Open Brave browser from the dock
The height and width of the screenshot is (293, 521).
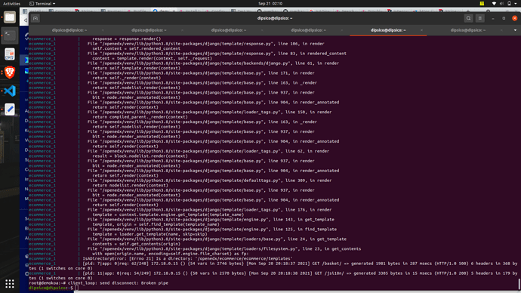click(x=10, y=72)
